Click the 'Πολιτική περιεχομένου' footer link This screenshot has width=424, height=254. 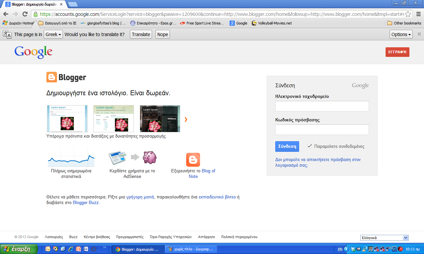239,237
